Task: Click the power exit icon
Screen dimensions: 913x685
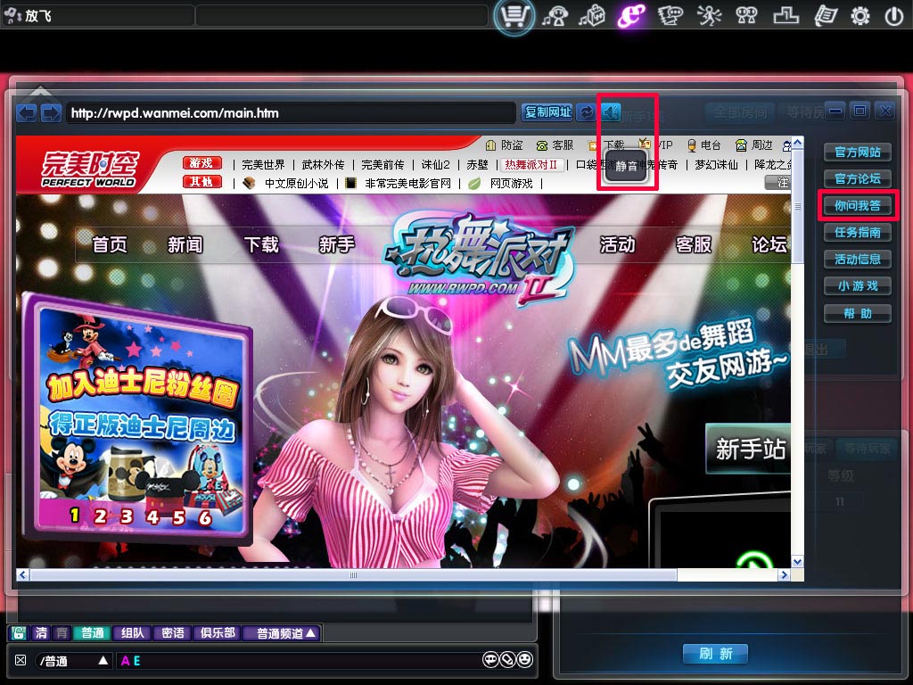Action: click(x=893, y=16)
